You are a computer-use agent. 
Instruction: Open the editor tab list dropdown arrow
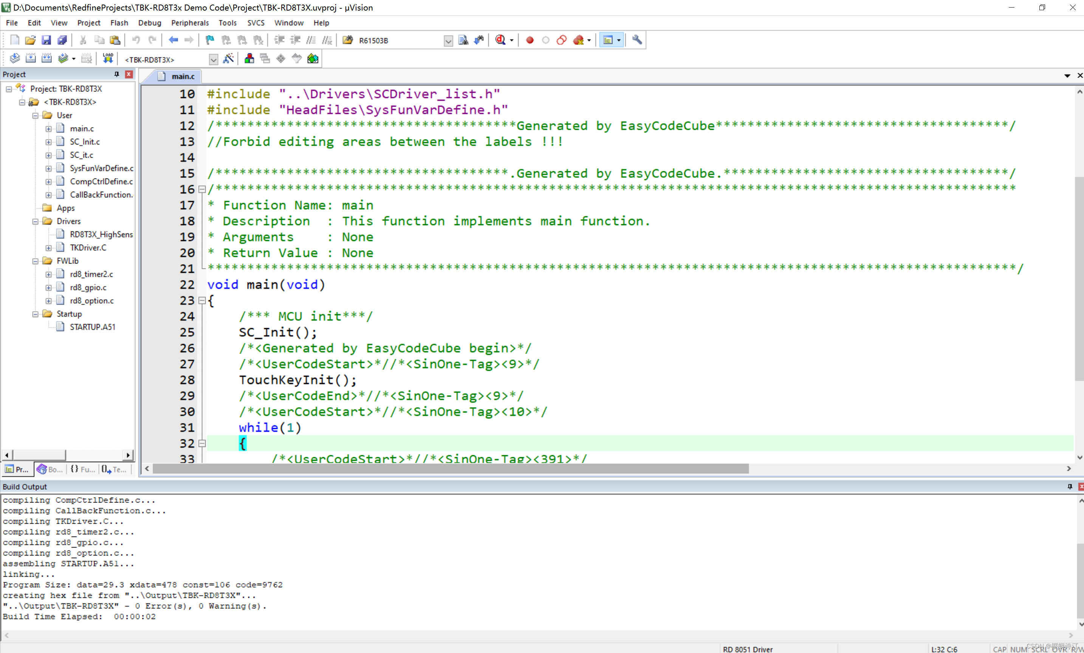click(x=1067, y=76)
